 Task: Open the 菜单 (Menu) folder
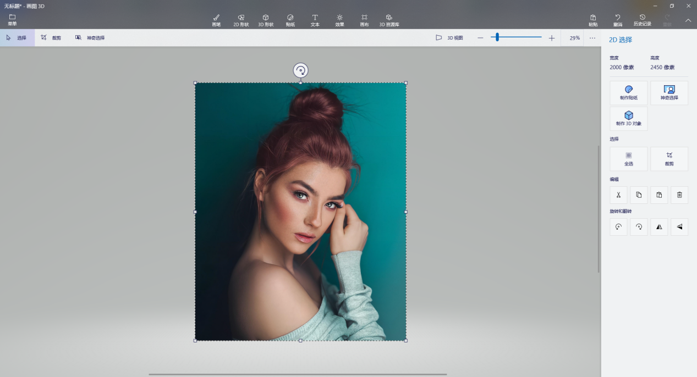12,20
